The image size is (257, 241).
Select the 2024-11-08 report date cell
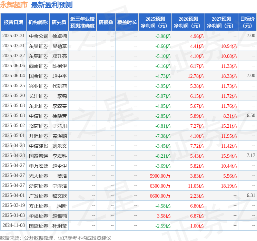click(x=13, y=226)
